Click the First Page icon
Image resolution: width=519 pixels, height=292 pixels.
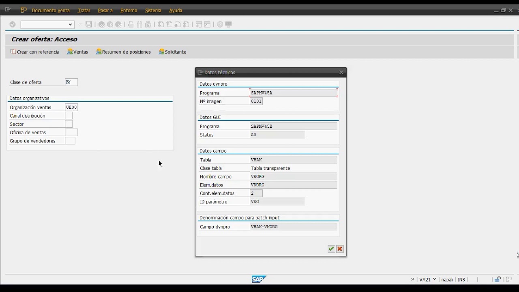point(161,24)
